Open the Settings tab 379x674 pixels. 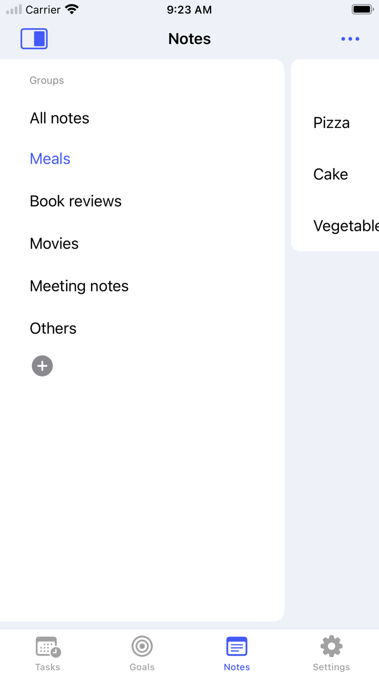(x=331, y=653)
